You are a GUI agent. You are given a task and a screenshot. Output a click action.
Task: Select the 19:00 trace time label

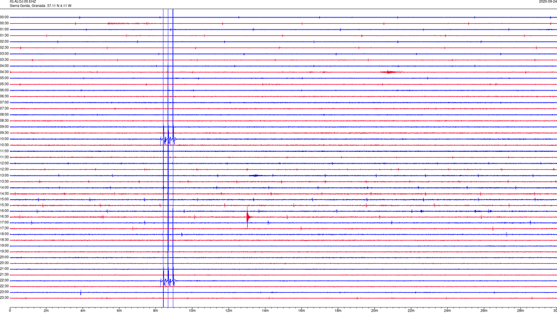coord(5,246)
